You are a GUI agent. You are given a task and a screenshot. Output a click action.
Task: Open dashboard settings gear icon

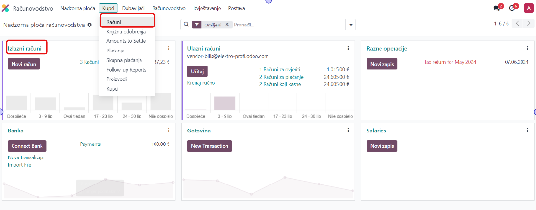[89, 25]
